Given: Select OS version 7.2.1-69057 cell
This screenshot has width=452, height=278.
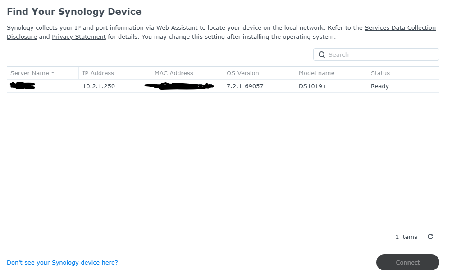Looking at the screenshot, I should pos(245,86).
